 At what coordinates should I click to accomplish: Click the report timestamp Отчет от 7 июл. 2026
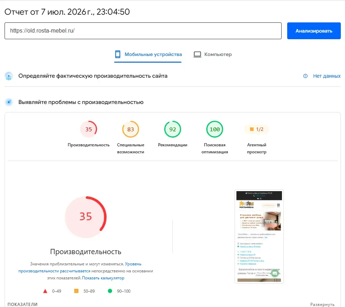click(67, 12)
